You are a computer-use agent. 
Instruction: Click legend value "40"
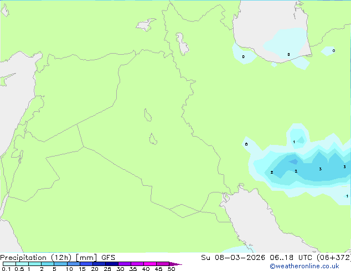(146, 269)
